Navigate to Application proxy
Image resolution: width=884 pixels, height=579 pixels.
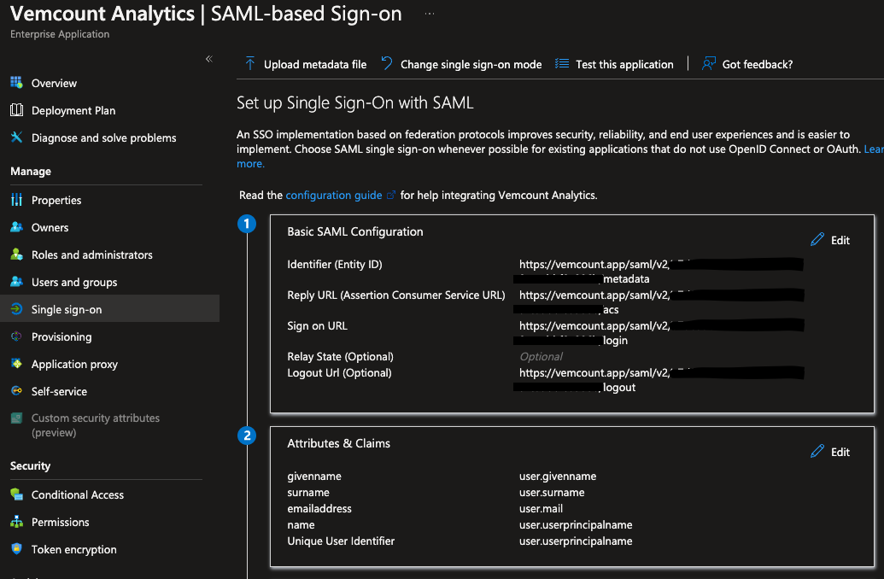pyautogui.click(x=74, y=364)
